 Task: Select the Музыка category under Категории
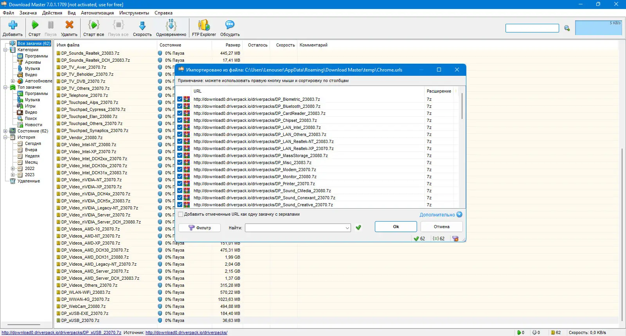32,68
